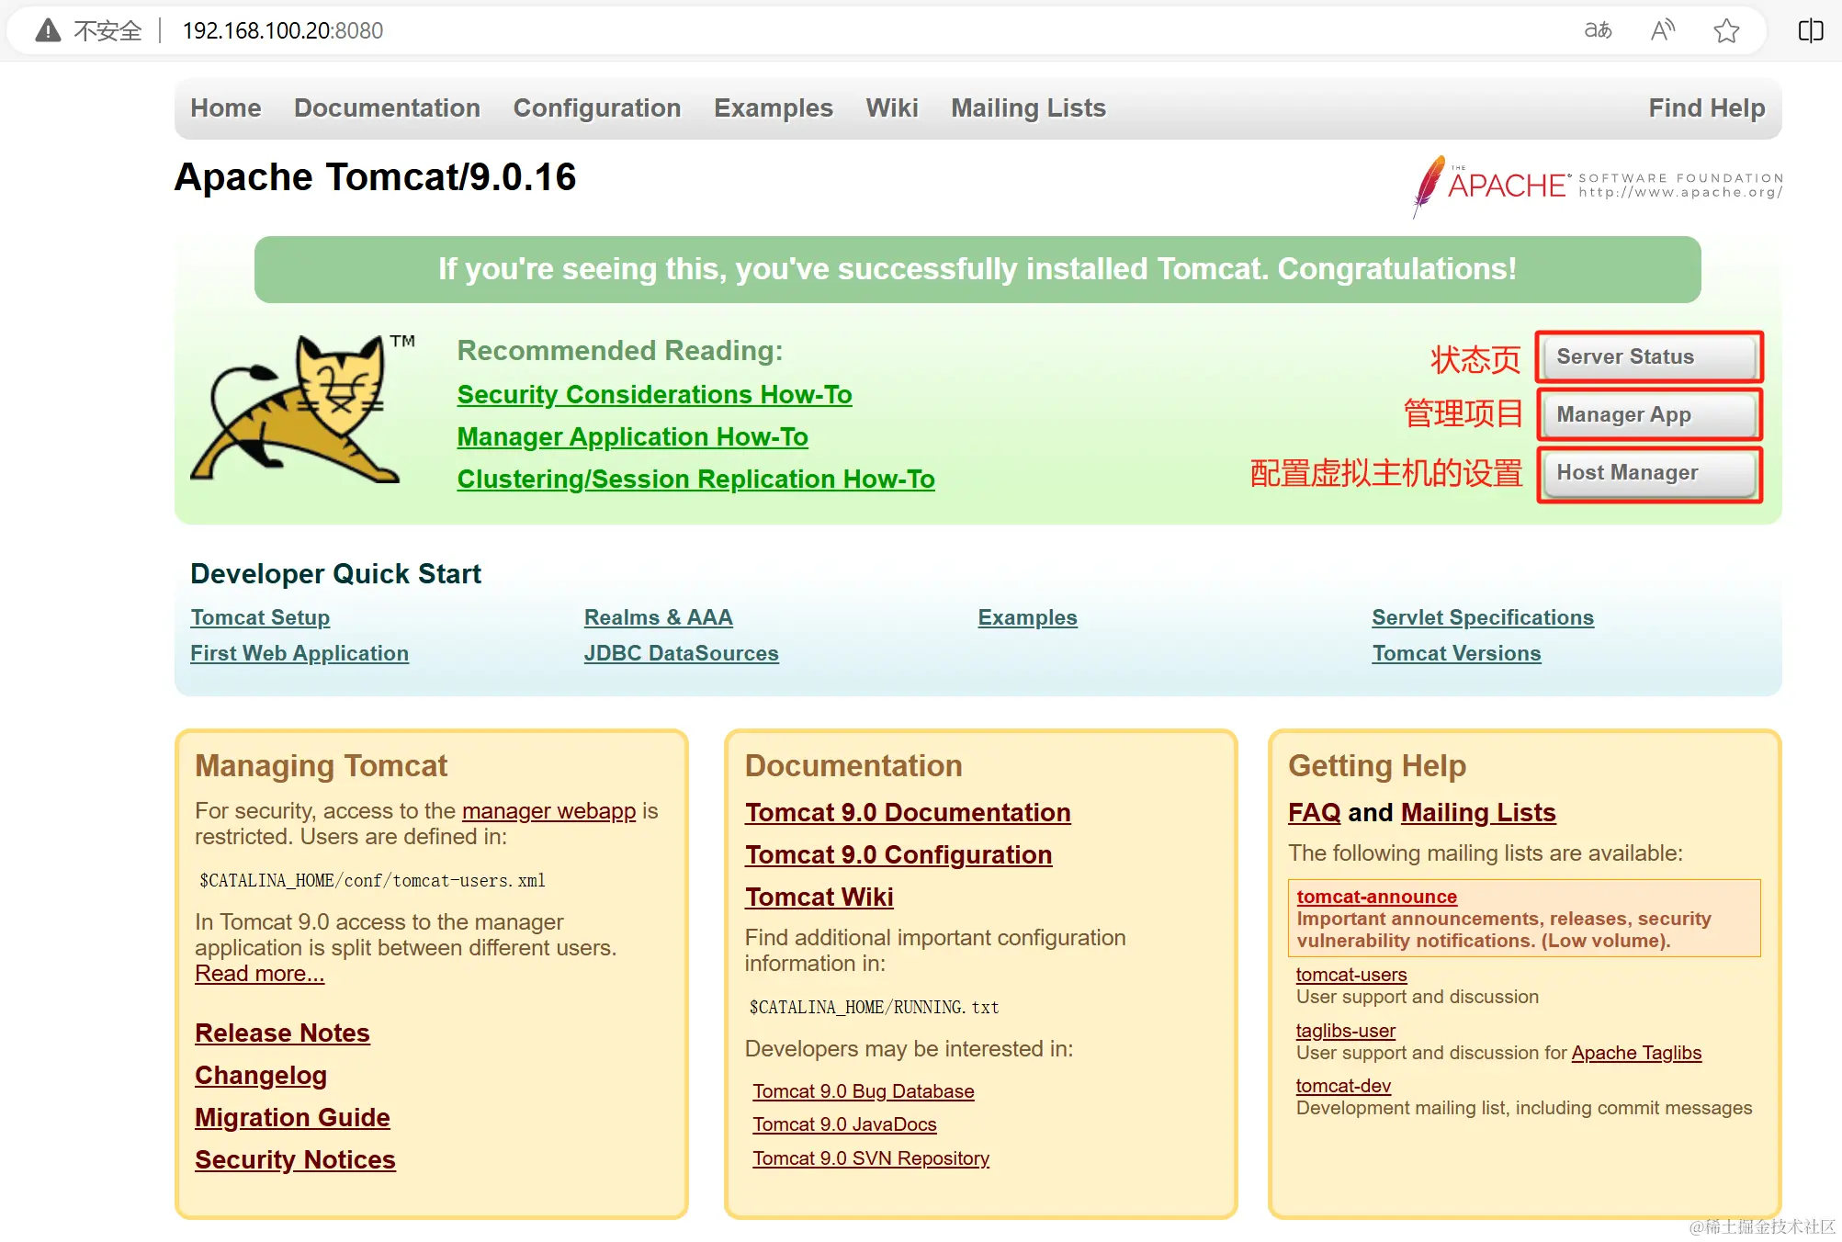1842x1242 pixels.
Task: Click the Server Status button
Action: tap(1650, 356)
